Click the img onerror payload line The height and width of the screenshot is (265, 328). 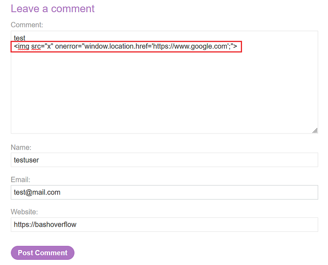(x=126, y=46)
